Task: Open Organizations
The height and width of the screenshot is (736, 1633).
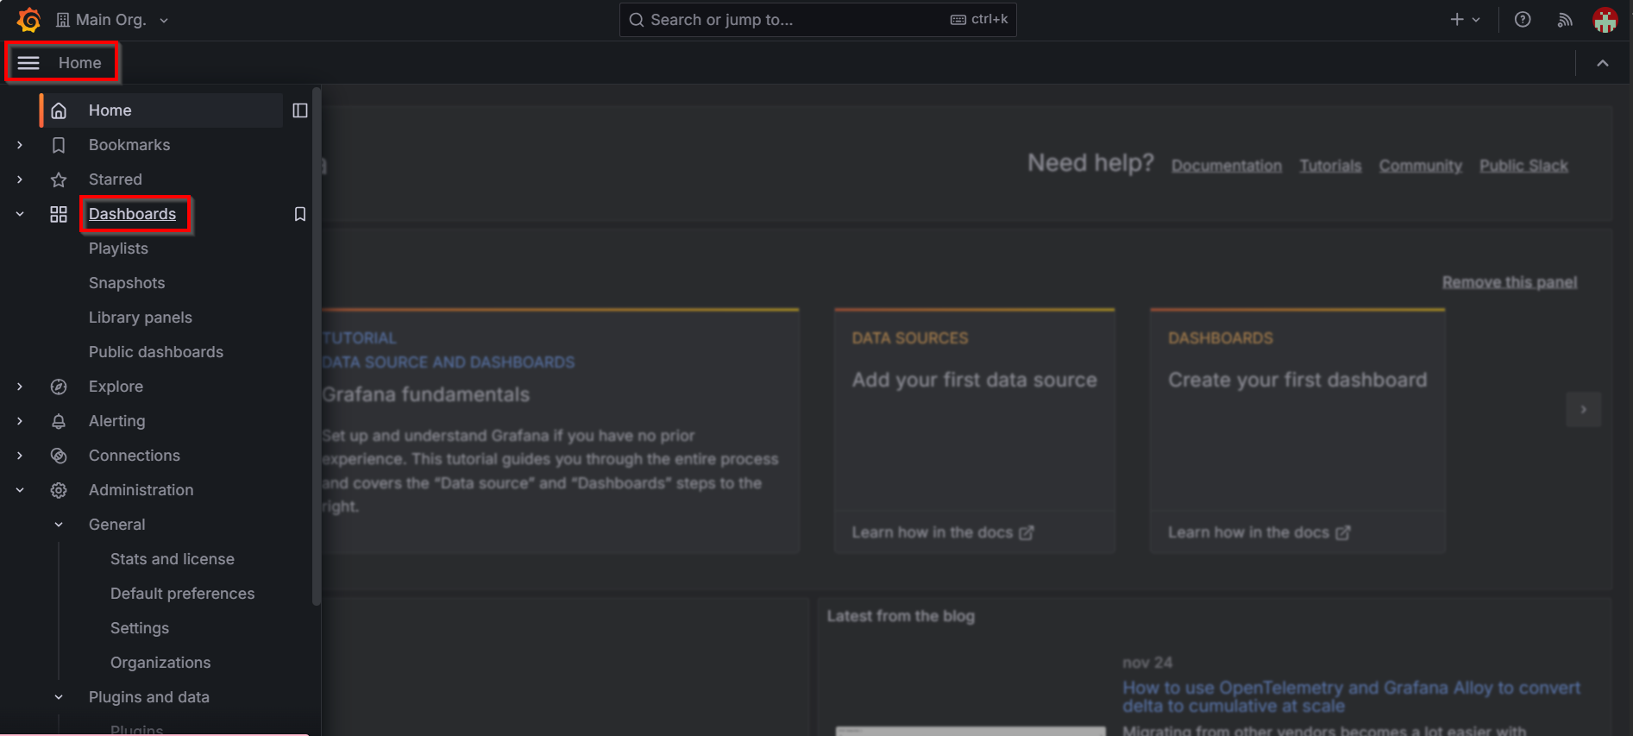Action: (160, 663)
